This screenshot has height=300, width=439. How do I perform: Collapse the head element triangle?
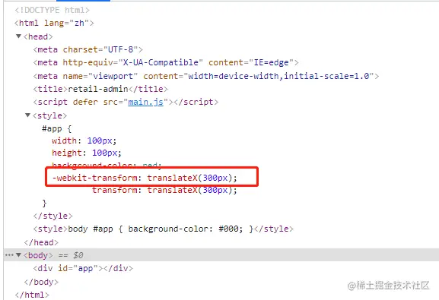click(x=18, y=36)
